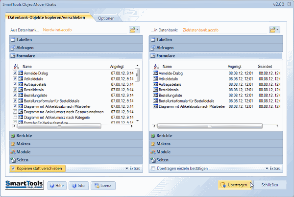Sort target list by Geändert column
The width and height of the screenshot is (294, 197).
[265, 67]
